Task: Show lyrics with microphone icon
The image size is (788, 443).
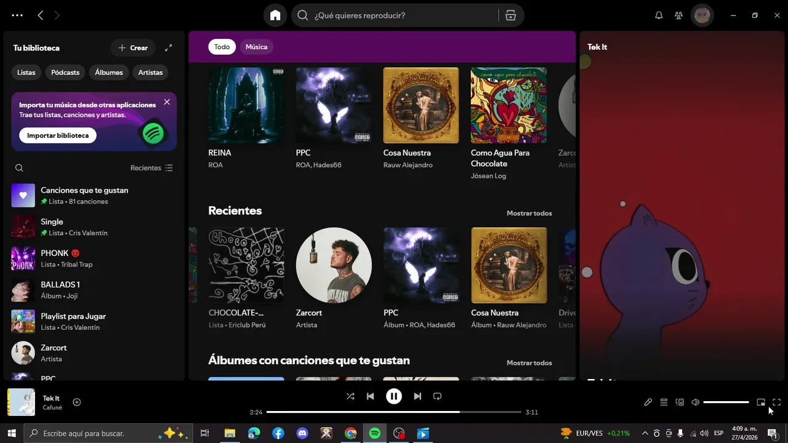Action: point(648,402)
